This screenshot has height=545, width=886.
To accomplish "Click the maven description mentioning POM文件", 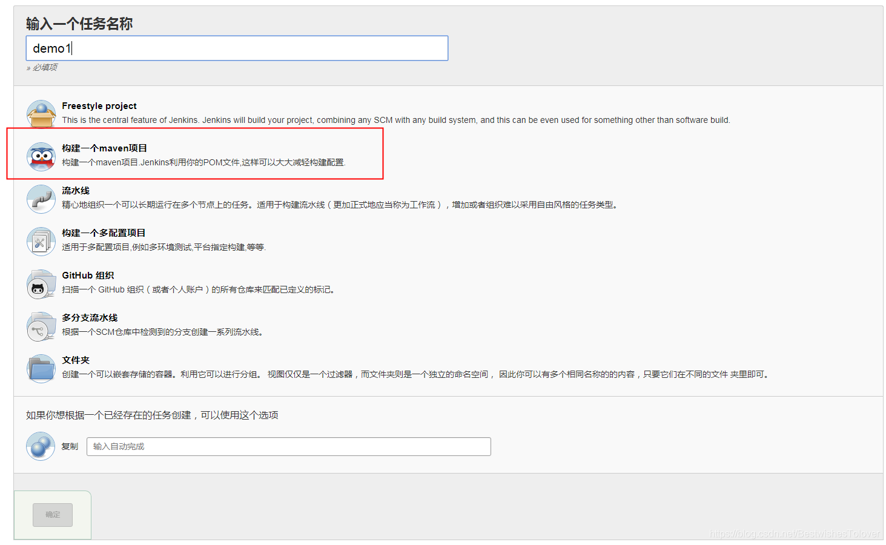I will tap(204, 162).
